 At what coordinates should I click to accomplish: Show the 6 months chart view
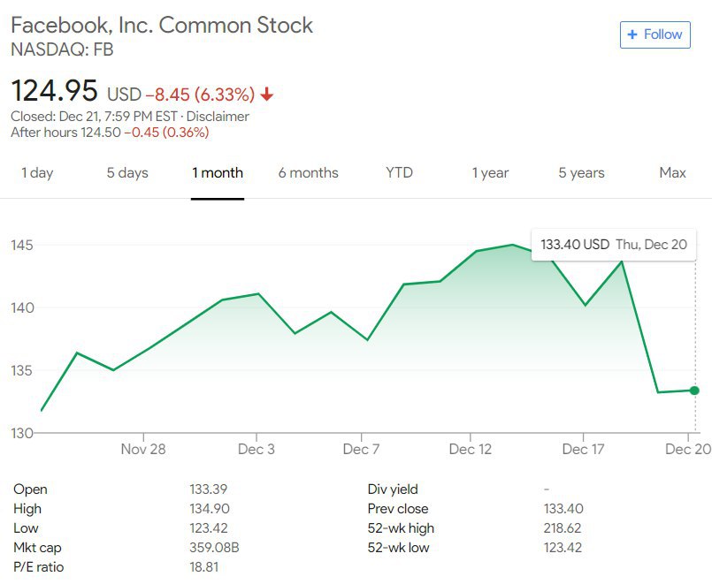308,173
